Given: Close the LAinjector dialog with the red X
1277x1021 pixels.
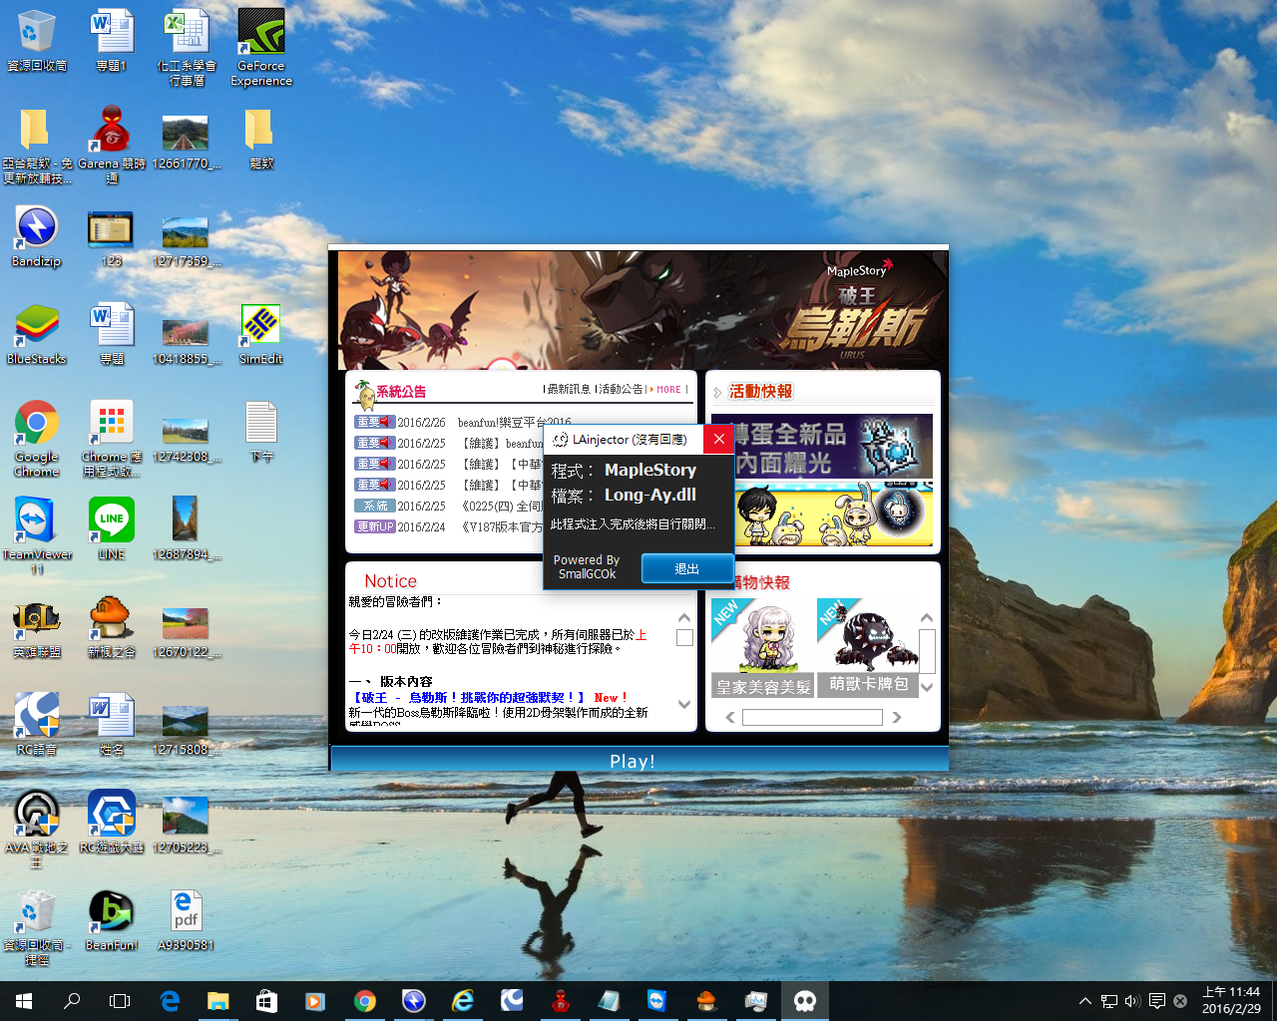Looking at the screenshot, I should pyautogui.click(x=718, y=439).
